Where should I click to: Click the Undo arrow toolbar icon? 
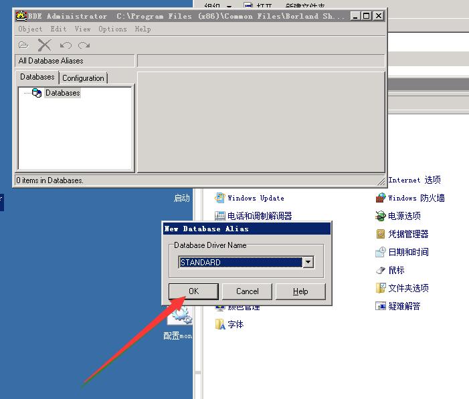coord(65,45)
